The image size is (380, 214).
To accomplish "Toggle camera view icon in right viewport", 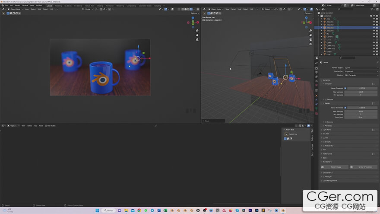I will [x=310, y=39].
